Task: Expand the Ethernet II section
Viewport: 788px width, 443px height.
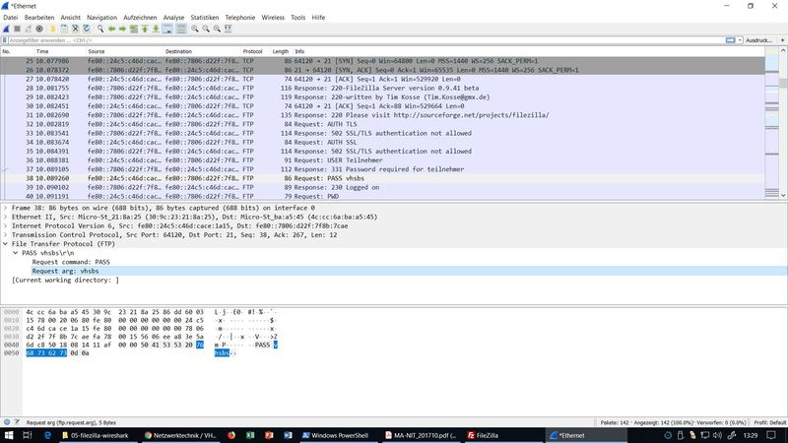Action: [x=5, y=217]
